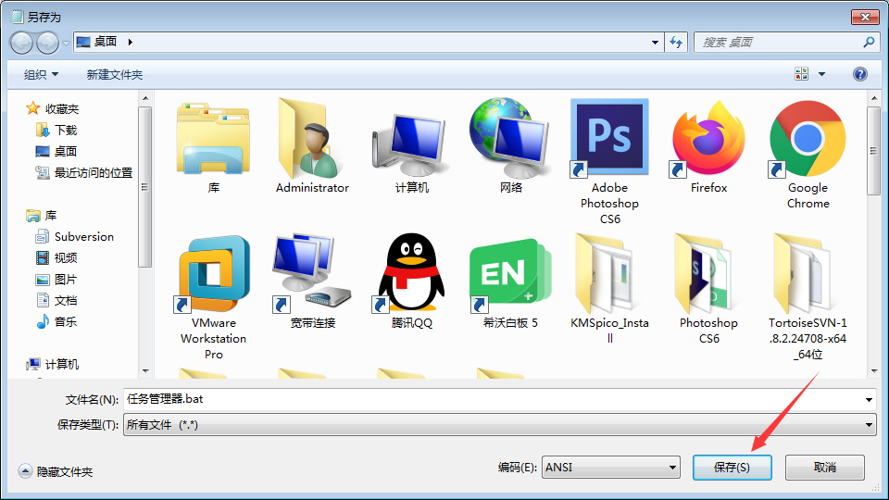Click the blue help question mark icon
889x500 pixels.
tap(859, 74)
